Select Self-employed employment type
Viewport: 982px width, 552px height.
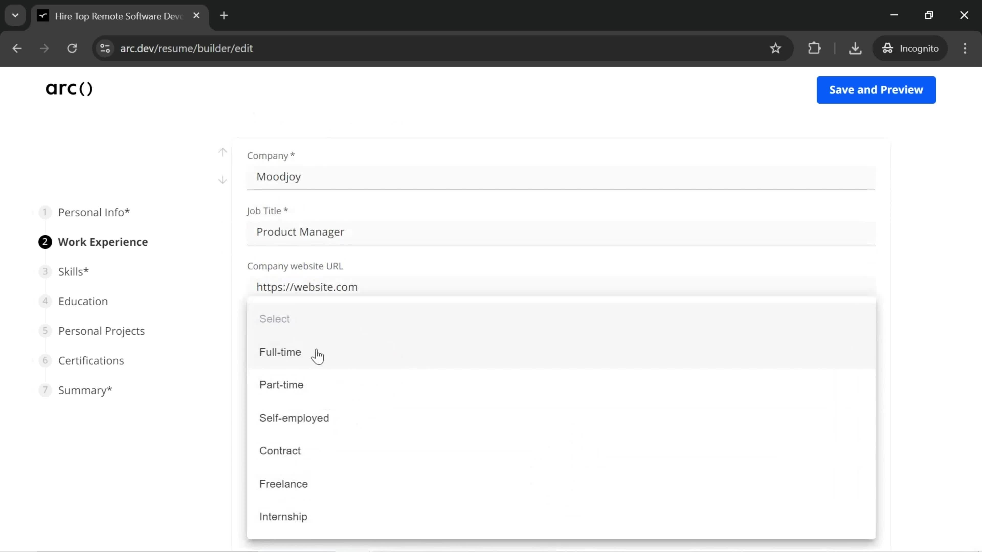[x=294, y=418]
